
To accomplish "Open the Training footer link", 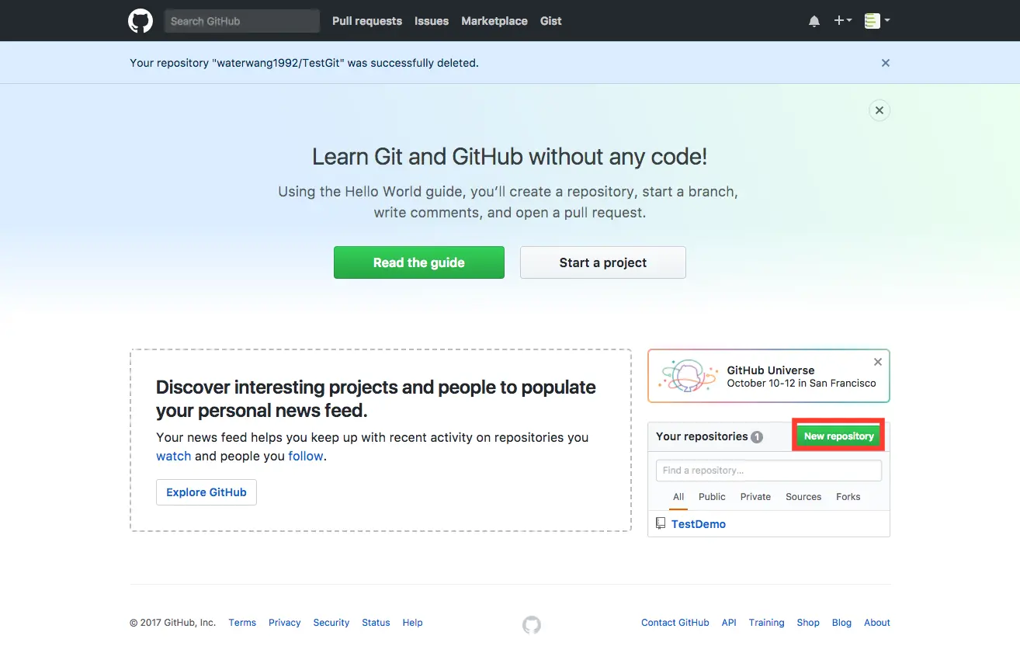I will (767, 623).
